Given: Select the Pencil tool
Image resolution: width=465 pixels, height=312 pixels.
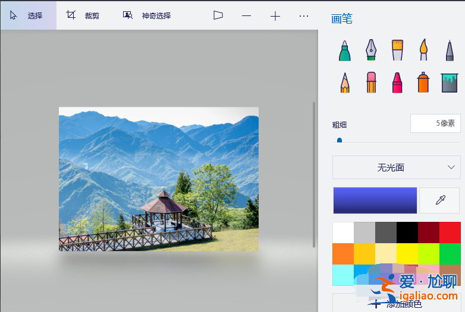Looking at the screenshot, I should point(345,82).
